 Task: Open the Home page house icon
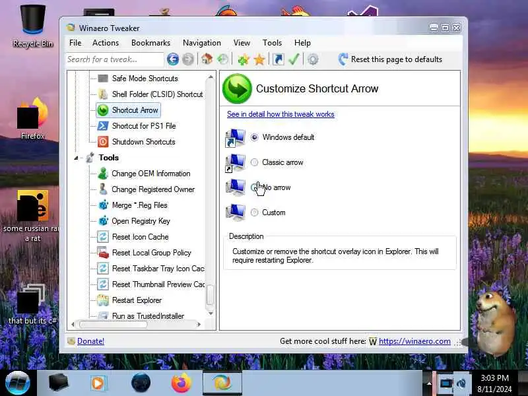point(207,59)
